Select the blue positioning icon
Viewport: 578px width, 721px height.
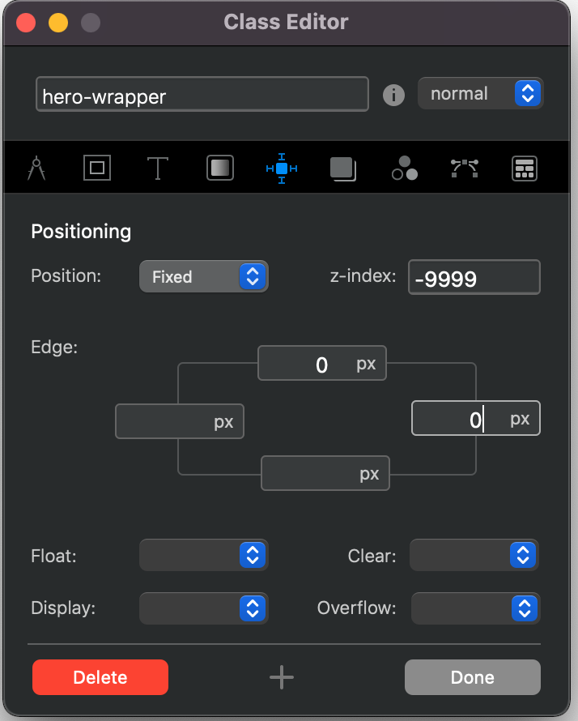point(282,168)
